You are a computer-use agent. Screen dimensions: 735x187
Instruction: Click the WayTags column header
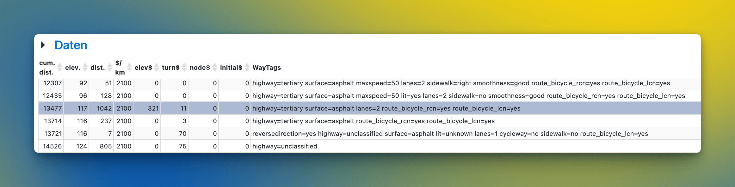coord(267,68)
